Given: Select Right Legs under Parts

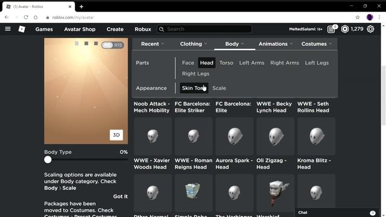Looking at the screenshot, I should tap(195, 74).
